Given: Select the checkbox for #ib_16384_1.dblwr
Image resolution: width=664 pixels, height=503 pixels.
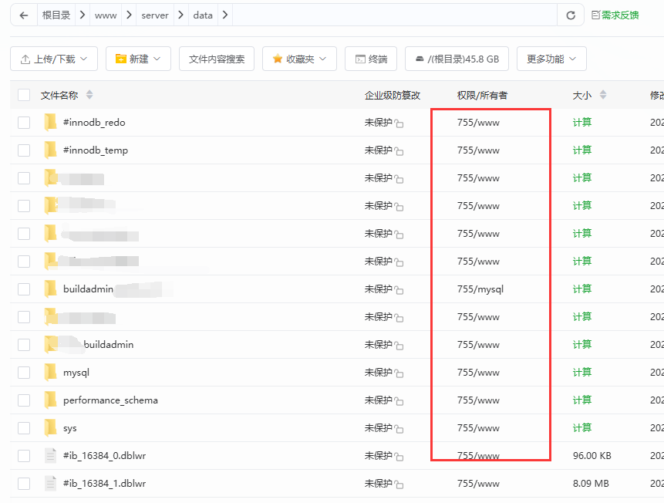Looking at the screenshot, I should pyautogui.click(x=24, y=484).
